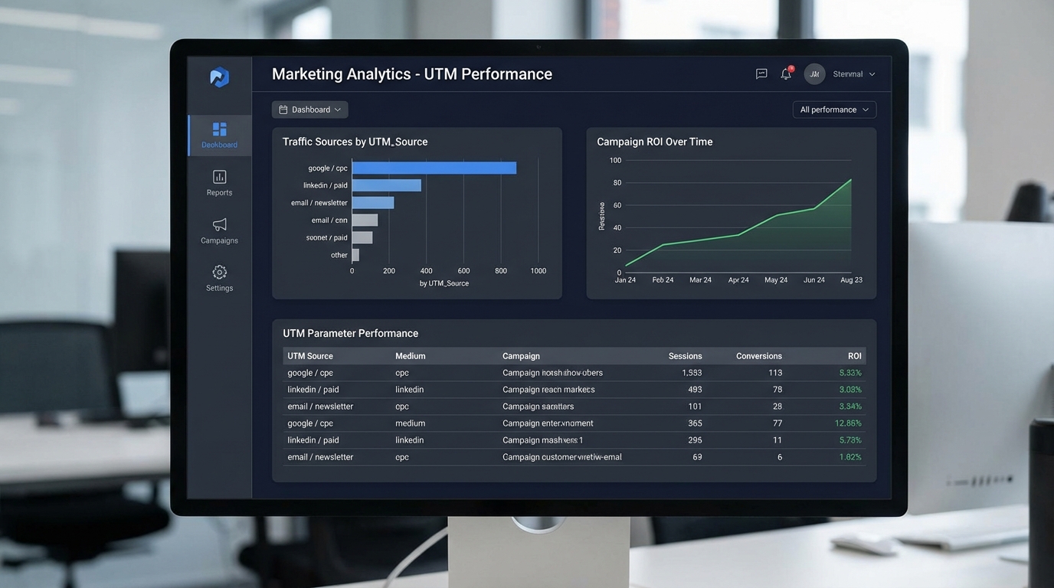Click the app logo at the sidebar top

pos(219,77)
